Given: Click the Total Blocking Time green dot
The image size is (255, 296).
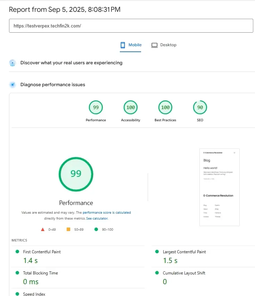Looking at the screenshot, I should pos(17,273).
